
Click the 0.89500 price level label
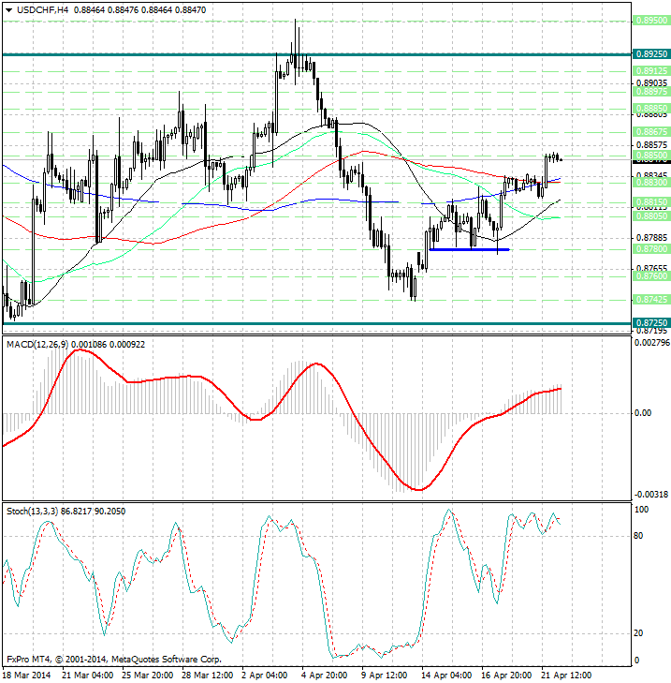click(x=650, y=20)
